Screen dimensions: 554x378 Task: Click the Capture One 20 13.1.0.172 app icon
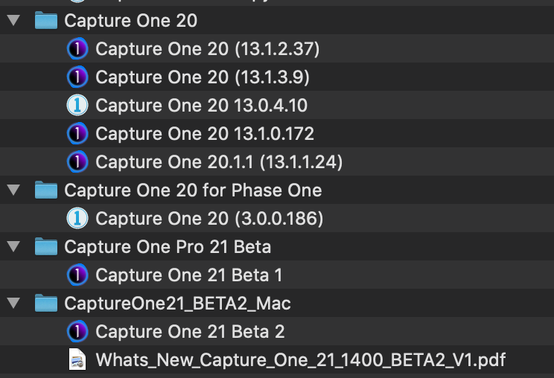[x=77, y=133]
